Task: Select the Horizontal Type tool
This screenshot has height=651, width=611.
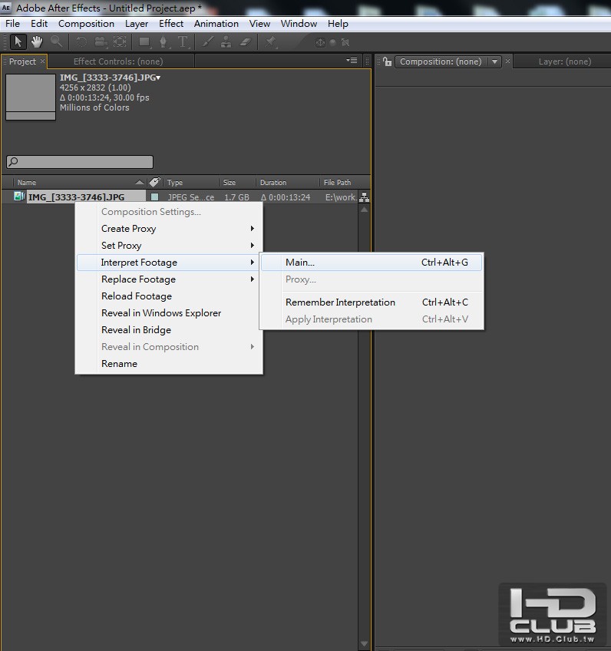Action: (x=183, y=42)
